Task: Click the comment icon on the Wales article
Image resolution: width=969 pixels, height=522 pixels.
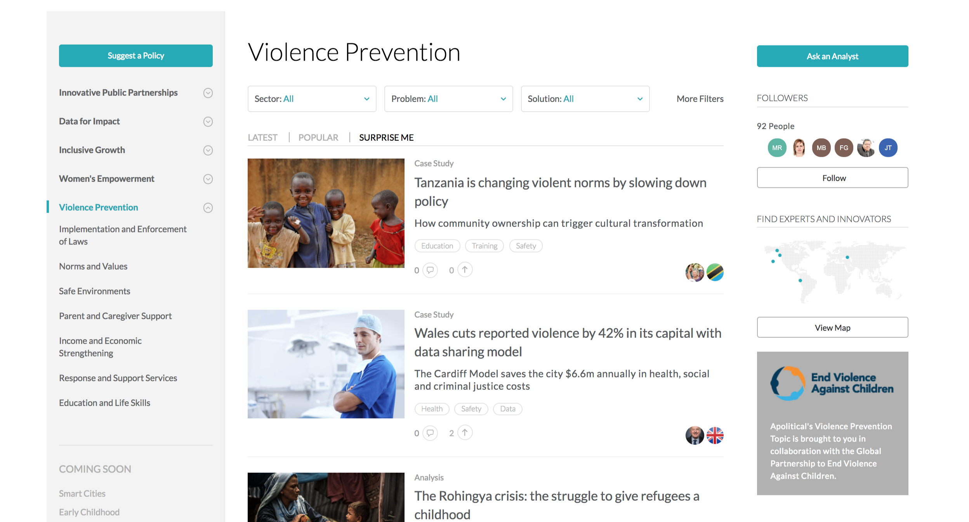Action: (430, 433)
